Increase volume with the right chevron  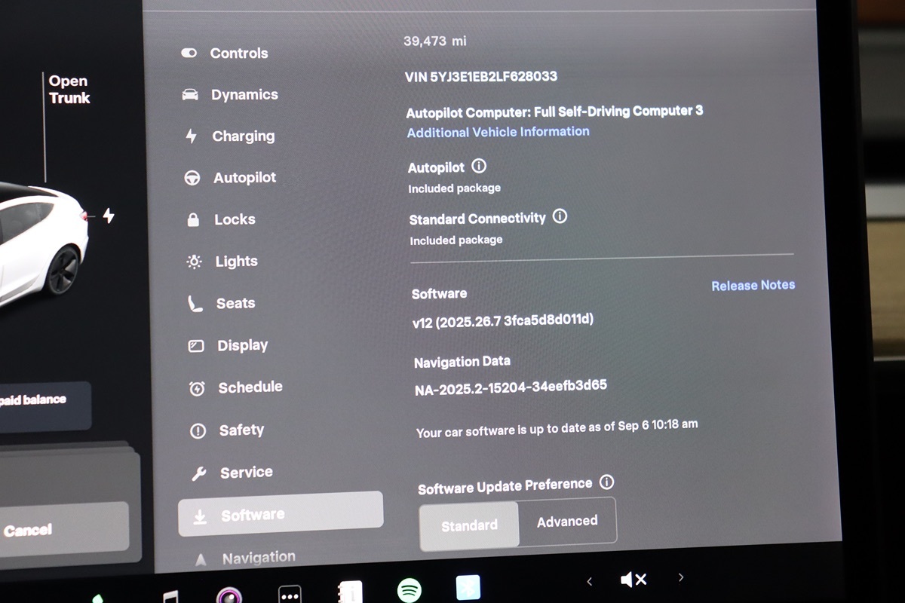pos(680,577)
